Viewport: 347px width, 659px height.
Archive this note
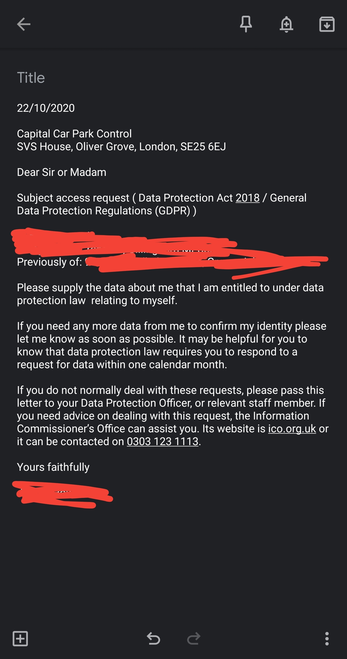pyautogui.click(x=327, y=24)
